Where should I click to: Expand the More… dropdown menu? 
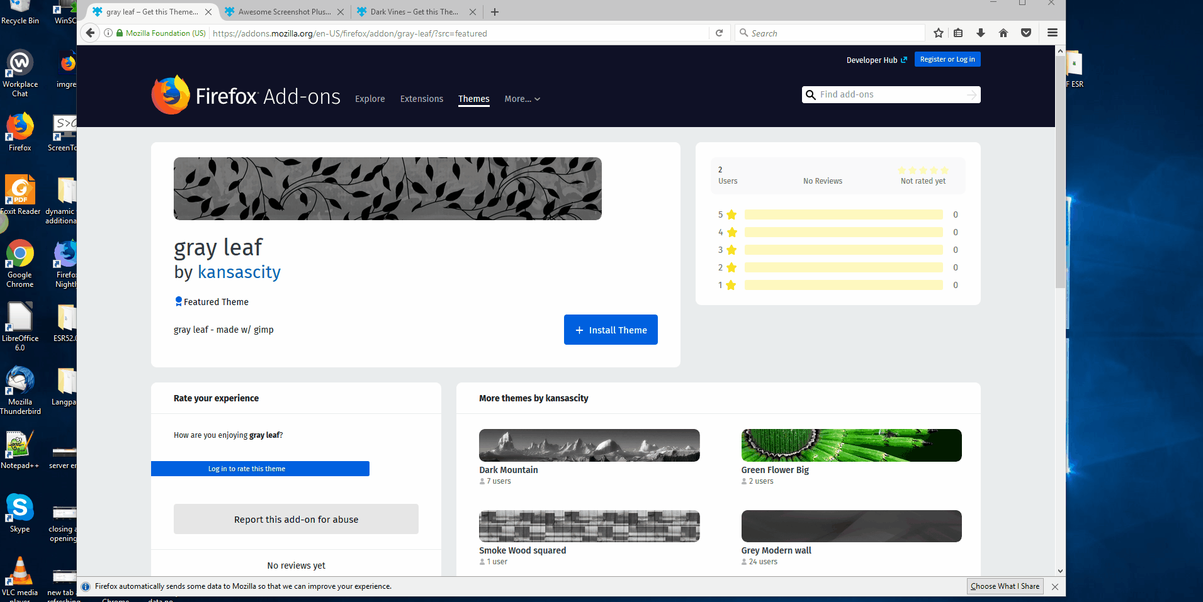click(522, 99)
